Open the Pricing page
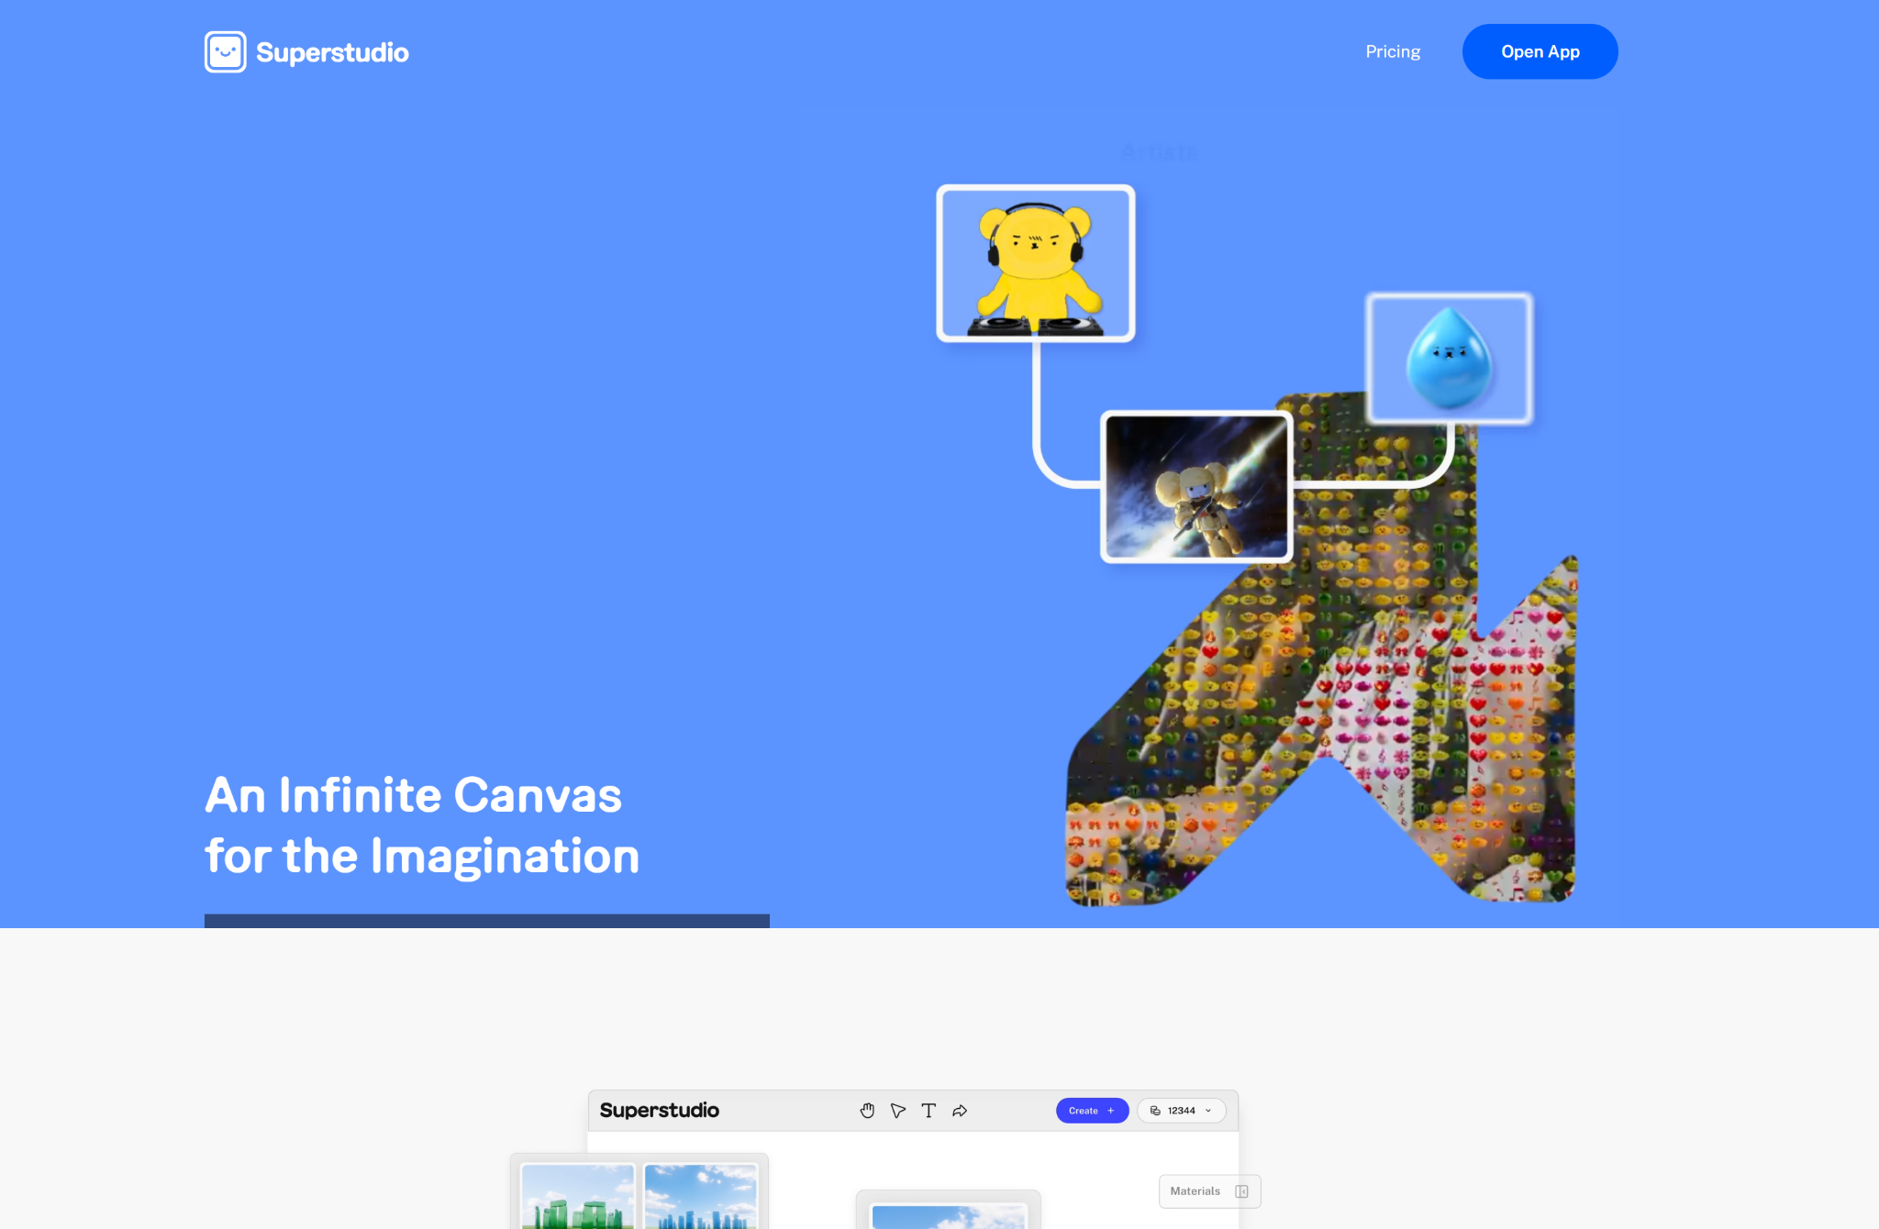The width and height of the screenshot is (1879, 1229). click(x=1392, y=52)
